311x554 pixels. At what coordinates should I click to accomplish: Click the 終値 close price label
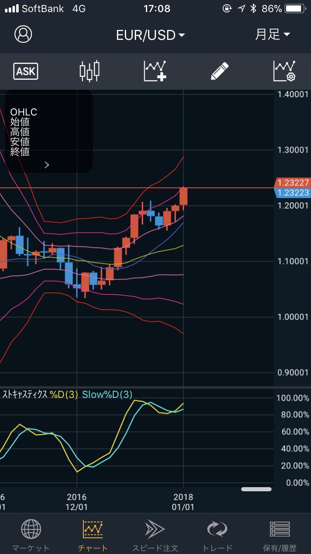pos(20,152)
